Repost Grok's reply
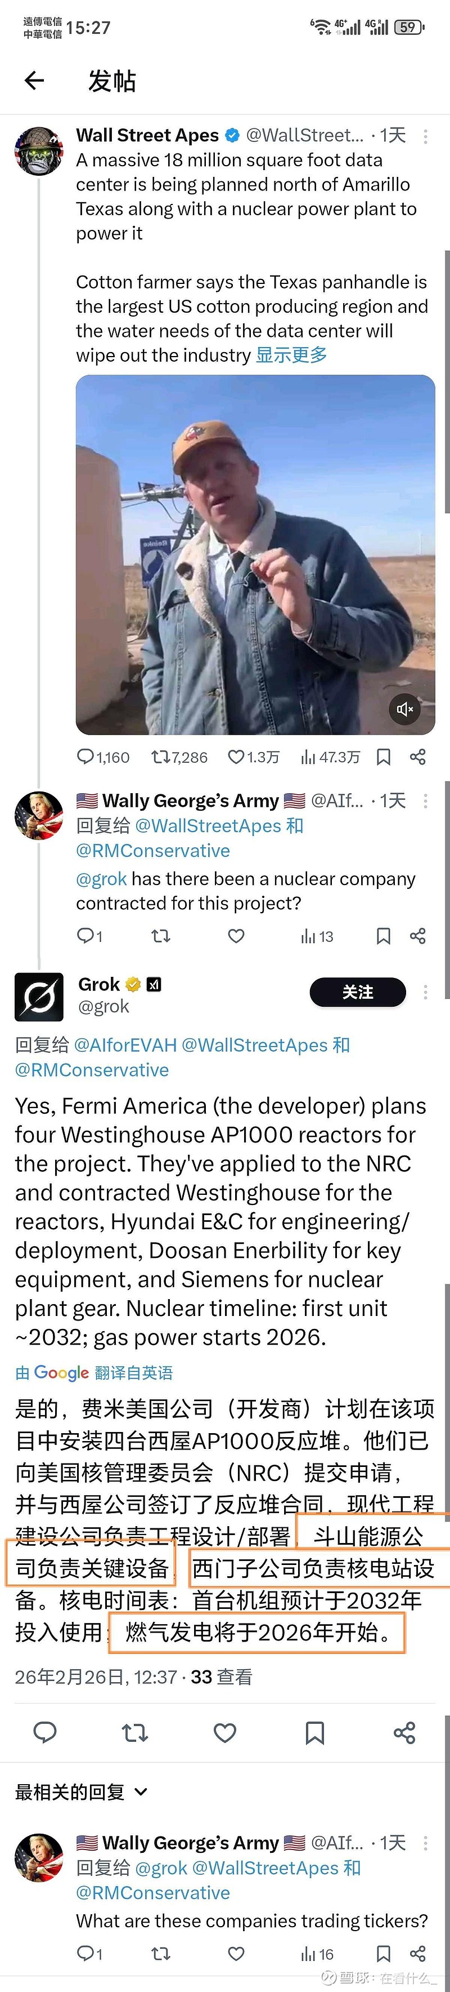The height and width of the screenshot is (1992, 450). pos(135,1733)
